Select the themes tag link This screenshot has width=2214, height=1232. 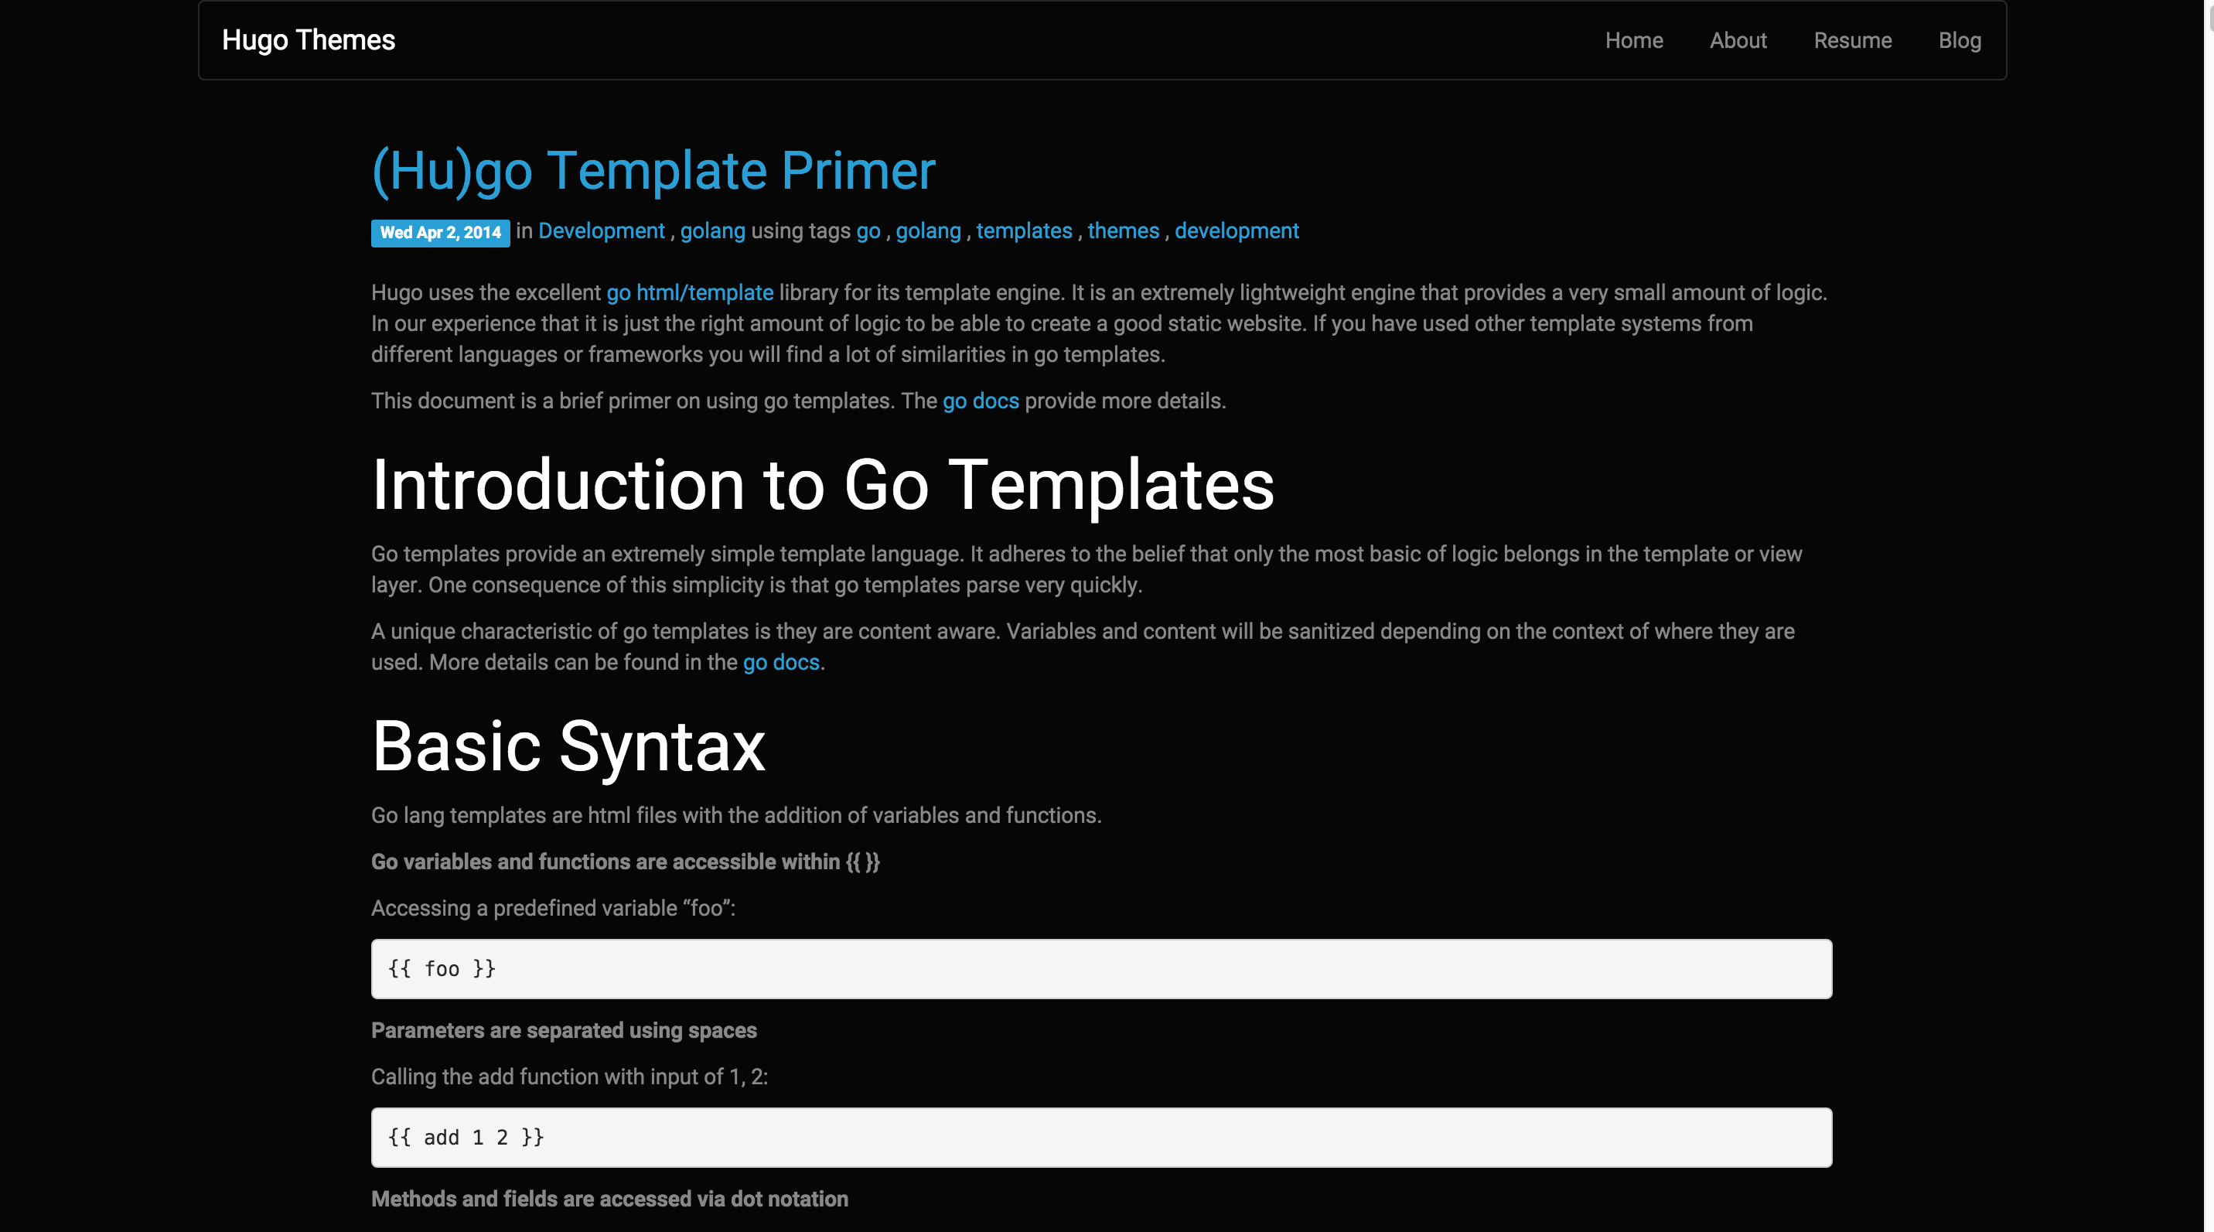pos(1123,230)
